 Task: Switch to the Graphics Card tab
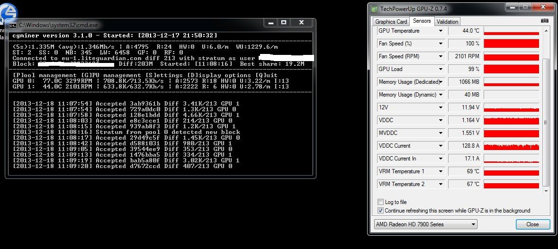click(391, 22)
